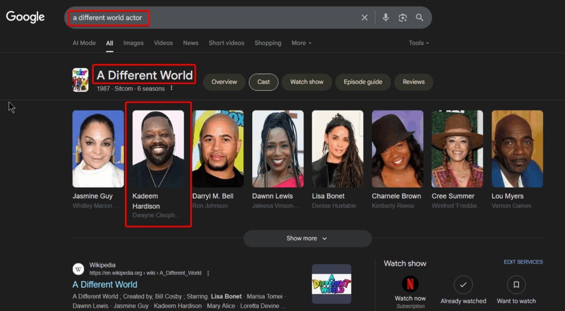
Task: Open Lou Myers's photo card
Action: pos(517,149)
